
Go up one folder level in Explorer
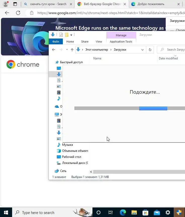point(72,50)
